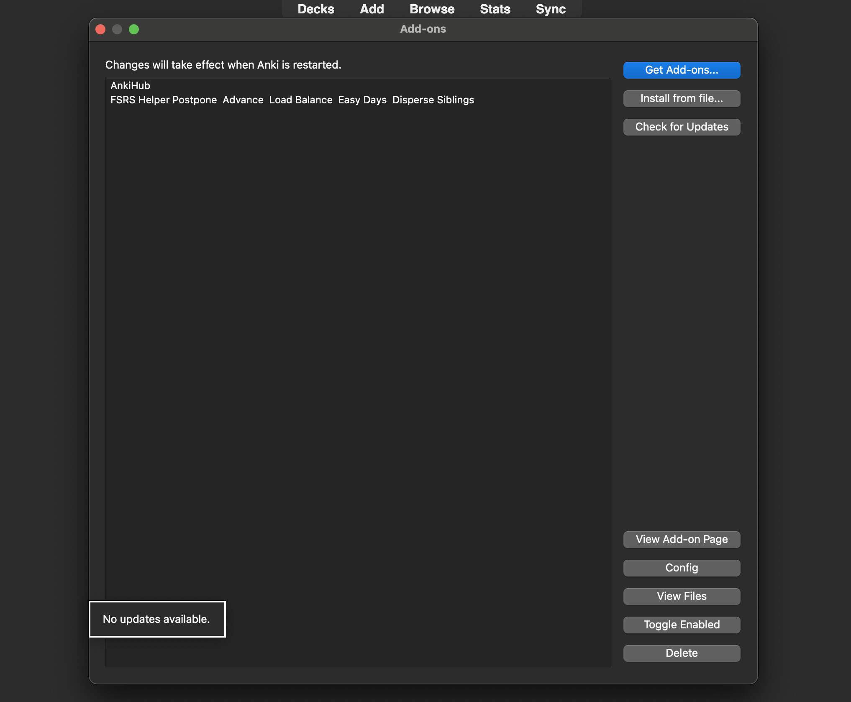Select AnkiHub in the add-on list
The width and height of the screenshot is (851, 702).
pyautogui.click(x=358, y=85)
